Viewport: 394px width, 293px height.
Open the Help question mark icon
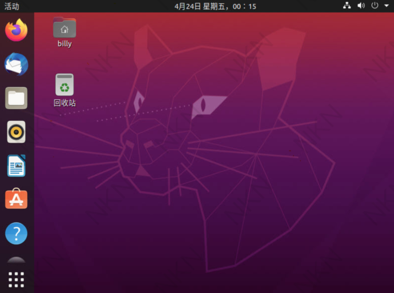coord(16,233)
